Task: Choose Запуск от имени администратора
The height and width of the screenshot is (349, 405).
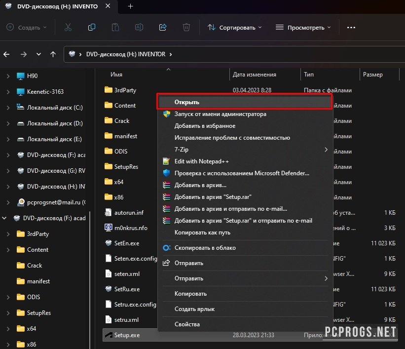Action: tap(220, 114)
